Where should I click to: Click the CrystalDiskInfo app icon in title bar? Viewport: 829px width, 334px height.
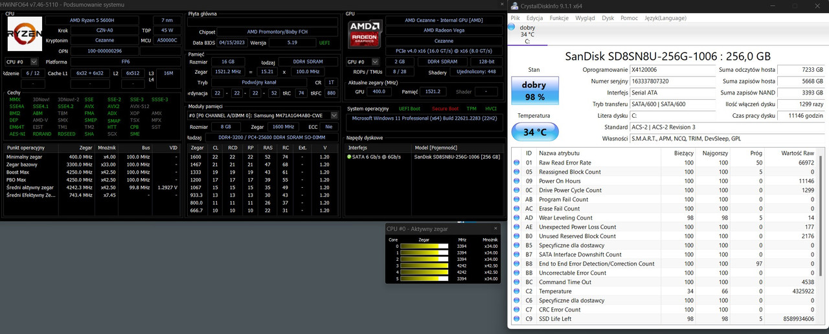click(514, 6)
